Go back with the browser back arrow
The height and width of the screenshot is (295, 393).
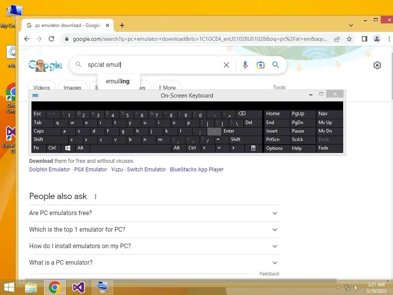(x=27, y=39)
